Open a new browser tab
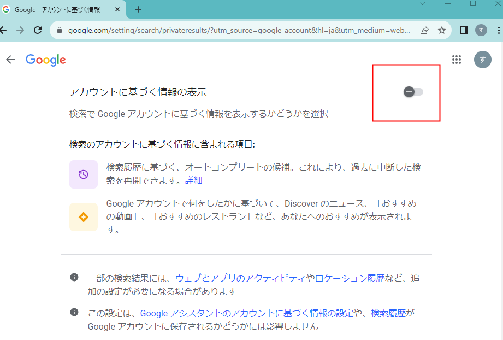Image resolution: width=503 pixels, height=340 pixels. (x=138, y=9)
